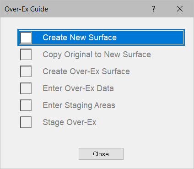The height and width of the screenshot is (169, 194).
Task: Tick the Create New Surface checkbox
Action: (x=26, y=38)
